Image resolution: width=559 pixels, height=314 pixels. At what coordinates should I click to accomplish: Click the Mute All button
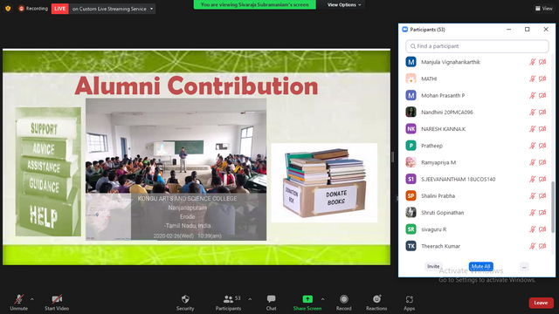pos(480,266)
